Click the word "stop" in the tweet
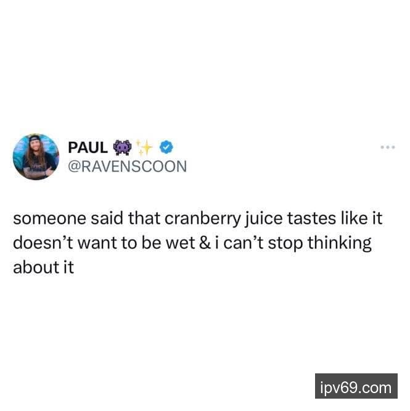Image resolution: width=410 pixels, height=411 pixels. pos(285,244)
